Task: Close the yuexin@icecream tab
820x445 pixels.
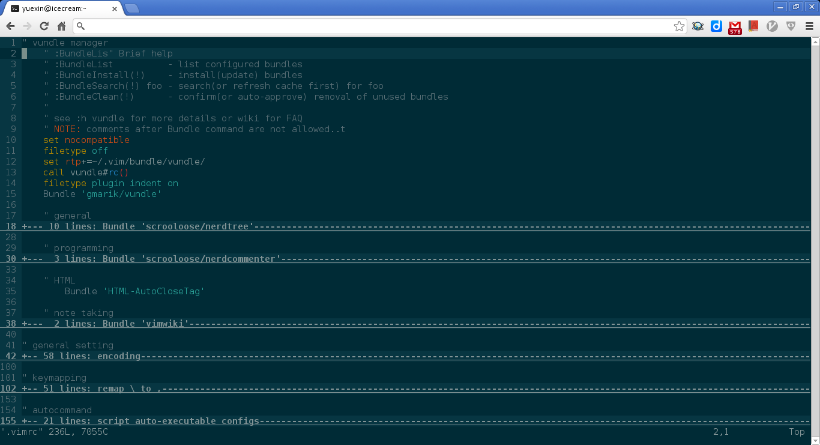Action: 113,8
